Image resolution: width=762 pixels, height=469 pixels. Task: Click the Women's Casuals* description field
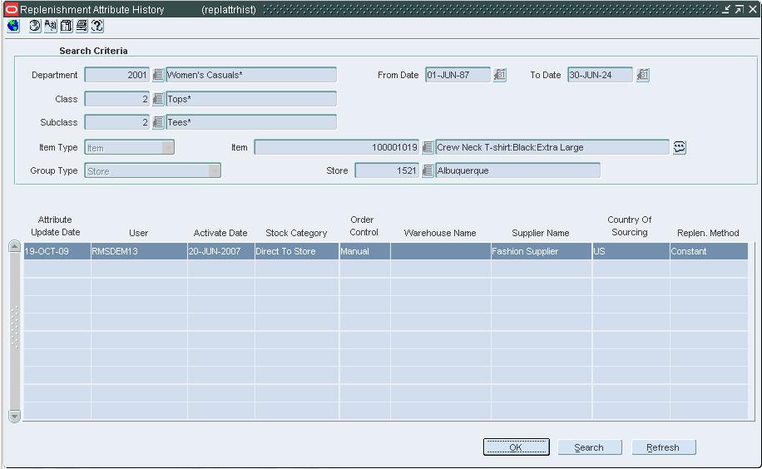coord(250,75)
